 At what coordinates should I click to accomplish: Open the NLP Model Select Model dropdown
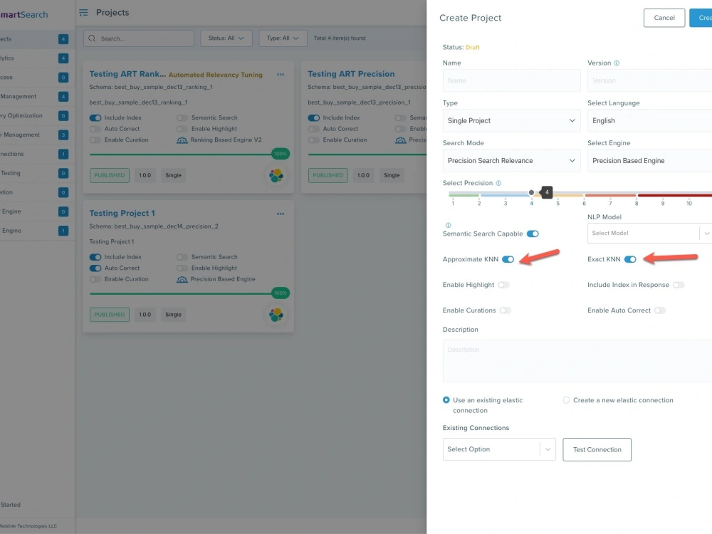649,234
